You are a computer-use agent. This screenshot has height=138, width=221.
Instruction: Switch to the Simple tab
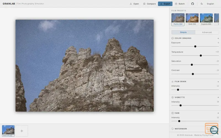tap(183, 32)
